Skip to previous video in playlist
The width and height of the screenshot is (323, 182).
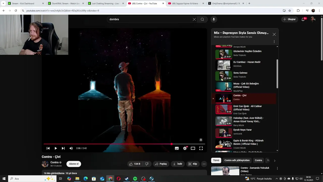coord(48,148)
